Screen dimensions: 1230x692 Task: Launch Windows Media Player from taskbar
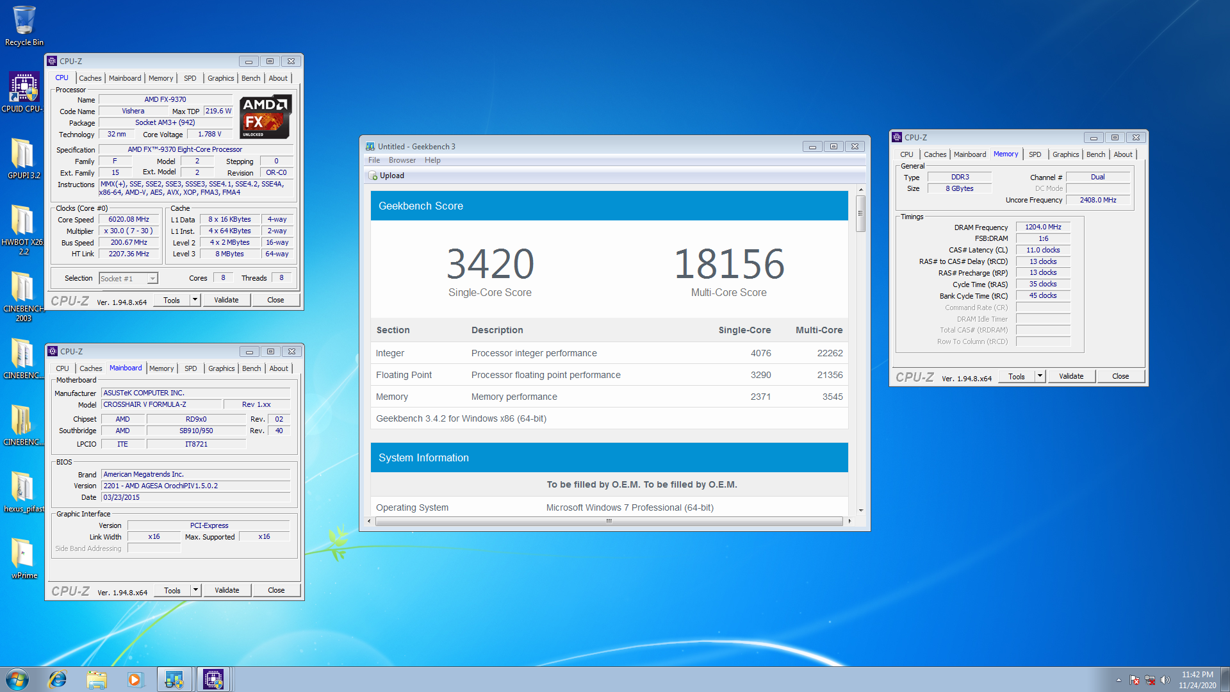click(x=135, y=679)
